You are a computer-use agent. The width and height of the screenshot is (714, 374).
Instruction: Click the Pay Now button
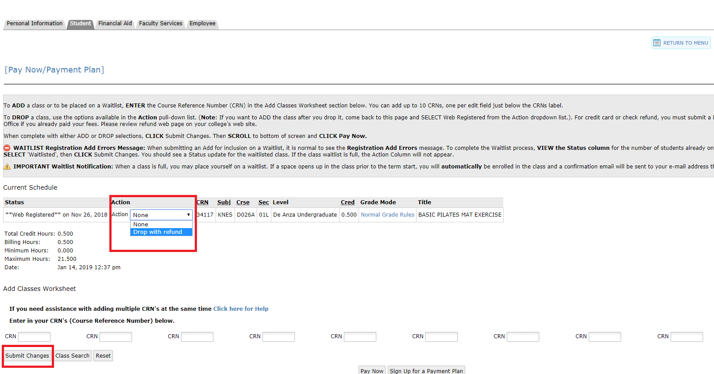tap(372, 370)
